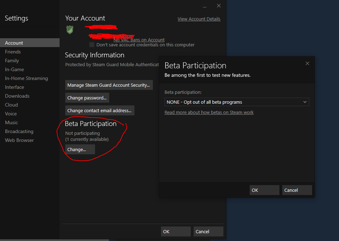This screenshot has height=241, width=339.
Task: Open the View Account Details link
Action: (199, 19)
